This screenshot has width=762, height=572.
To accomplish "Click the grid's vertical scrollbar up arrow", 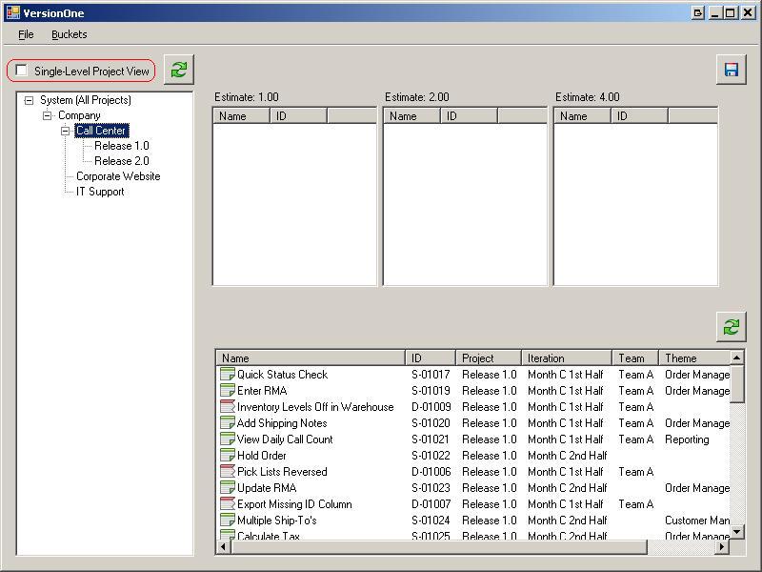I will pyautogui.click(x=736, y=357).
